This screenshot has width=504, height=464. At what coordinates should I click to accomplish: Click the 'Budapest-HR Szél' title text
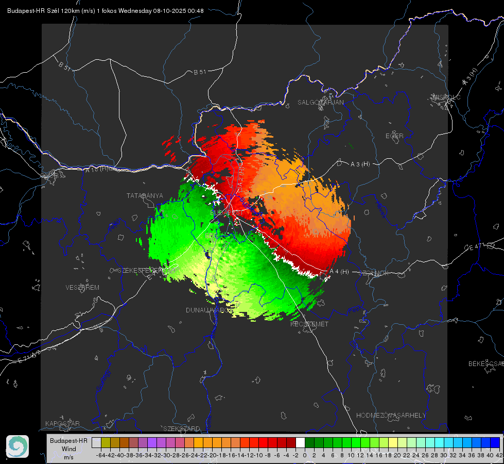click(x=33, y=11)
